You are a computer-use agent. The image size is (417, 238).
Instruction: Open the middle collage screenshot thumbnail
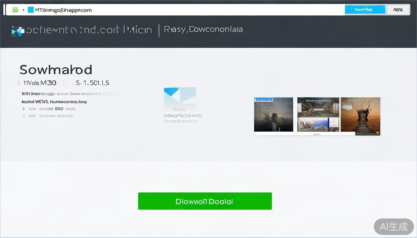tap(318, 114)
